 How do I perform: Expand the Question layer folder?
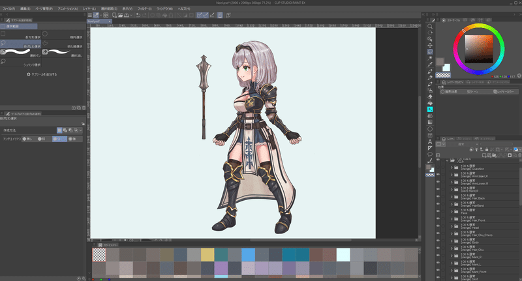tap(452, 168)
